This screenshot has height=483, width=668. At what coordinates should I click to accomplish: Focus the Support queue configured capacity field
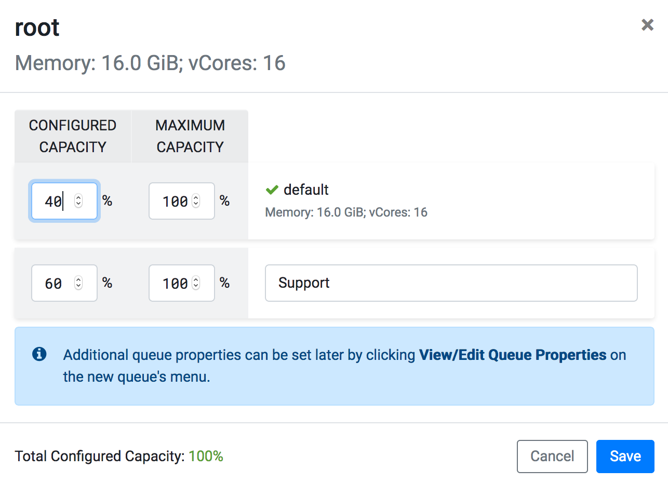point(53,283)
